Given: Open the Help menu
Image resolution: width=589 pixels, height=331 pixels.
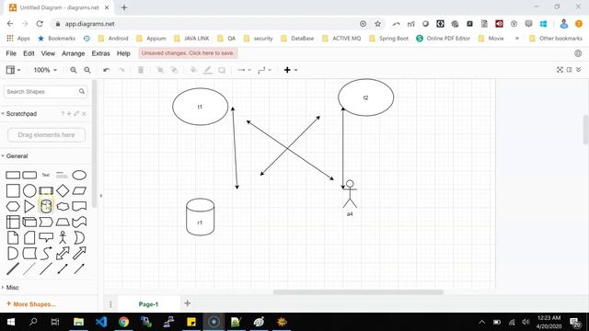Looking at the screenshot, I should pyautogui.click(x=123, y=53).
